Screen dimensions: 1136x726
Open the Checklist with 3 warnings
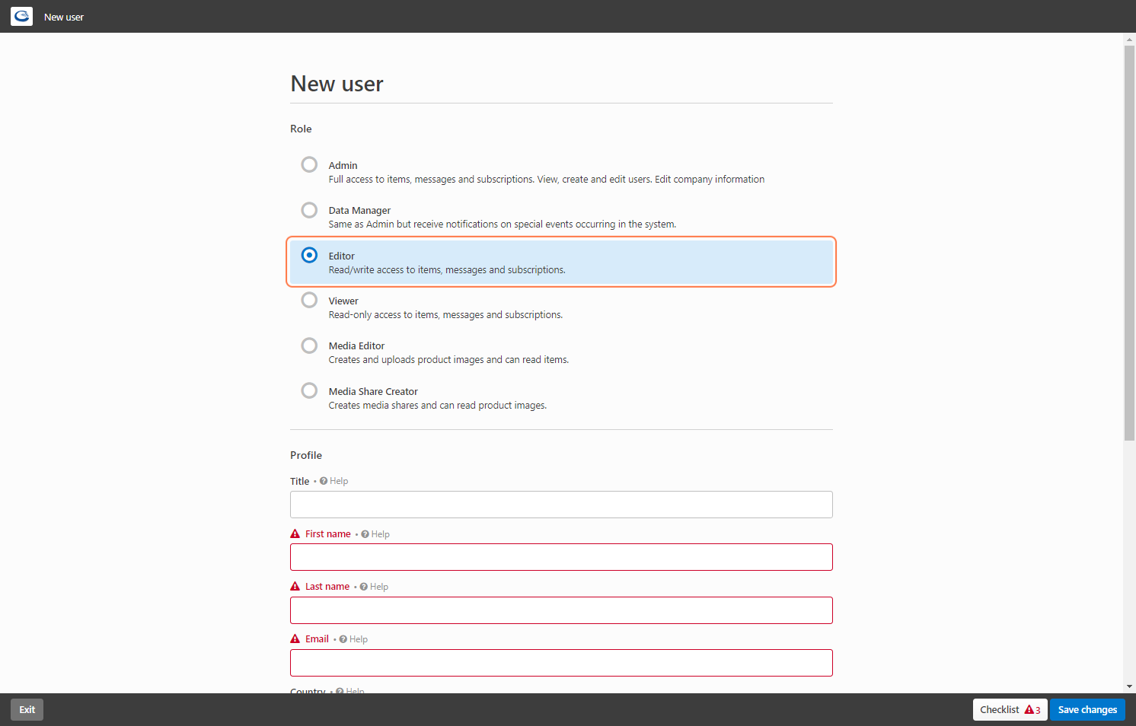click(x=1010, y=709)
